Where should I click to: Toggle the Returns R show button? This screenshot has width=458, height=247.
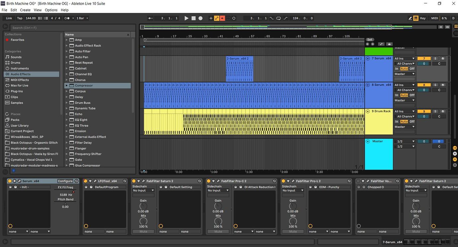[455, 153]
